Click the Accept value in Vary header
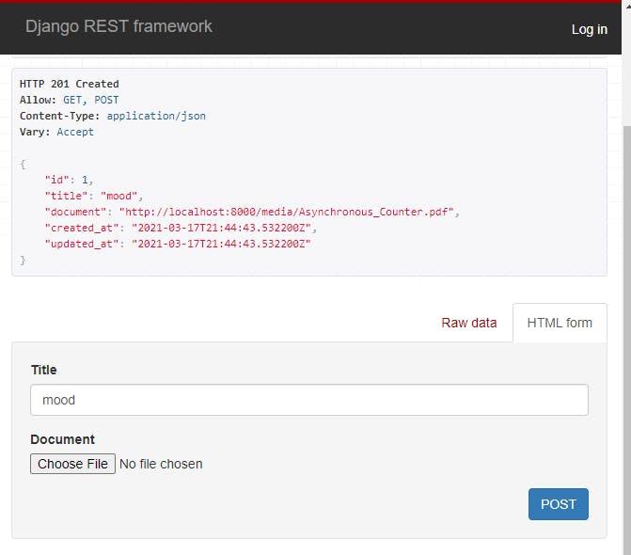This screenshot has height=555, width=631. coord(75,132)
